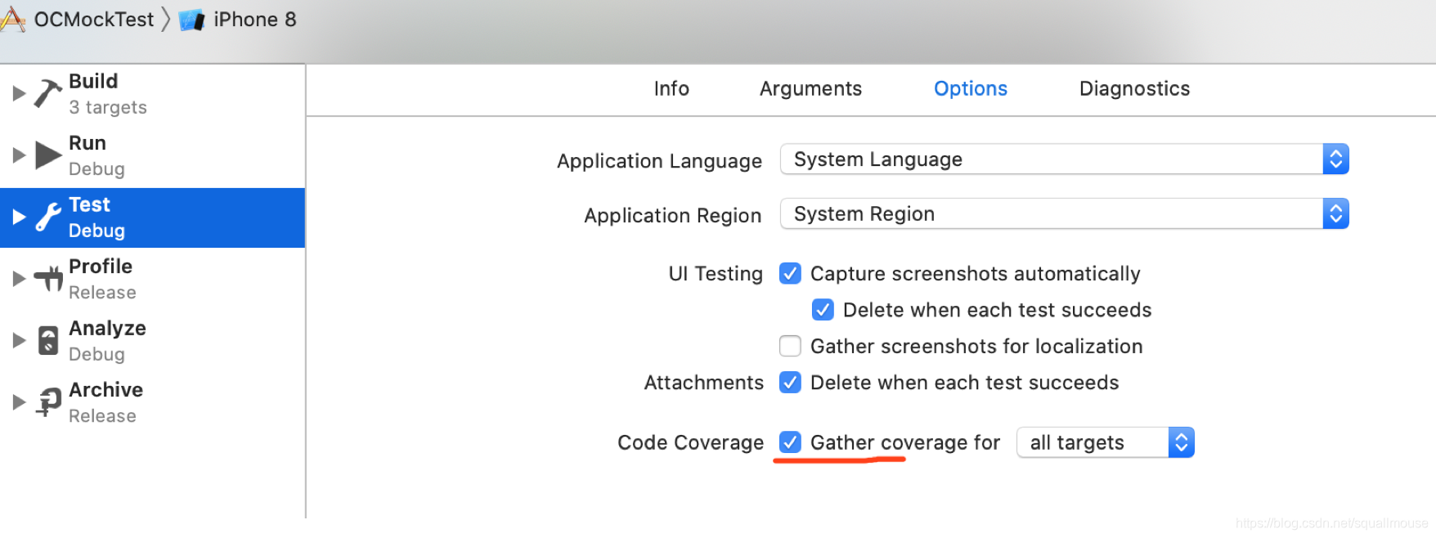The image size is (1436, 538).
Task: Switch to the Diagnostics tab
Action: click(x=1134, y=88)
